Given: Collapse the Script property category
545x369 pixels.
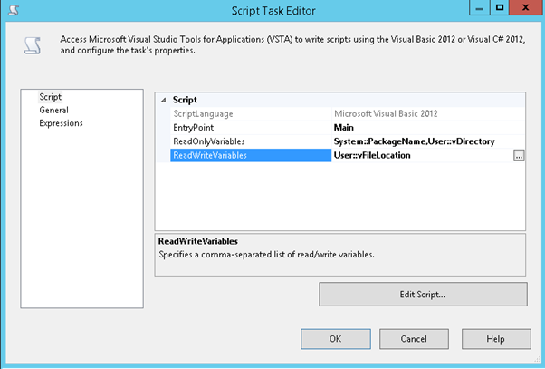Looking at the screenshot, I should pyautogui.click(x=163, y=100).
